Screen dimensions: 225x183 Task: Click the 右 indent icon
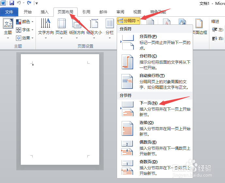[215, 38]
